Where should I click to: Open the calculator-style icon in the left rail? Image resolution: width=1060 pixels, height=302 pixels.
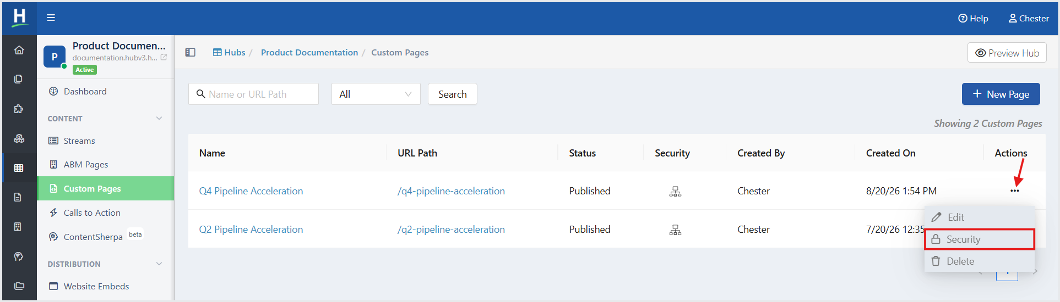coord(18,227)
